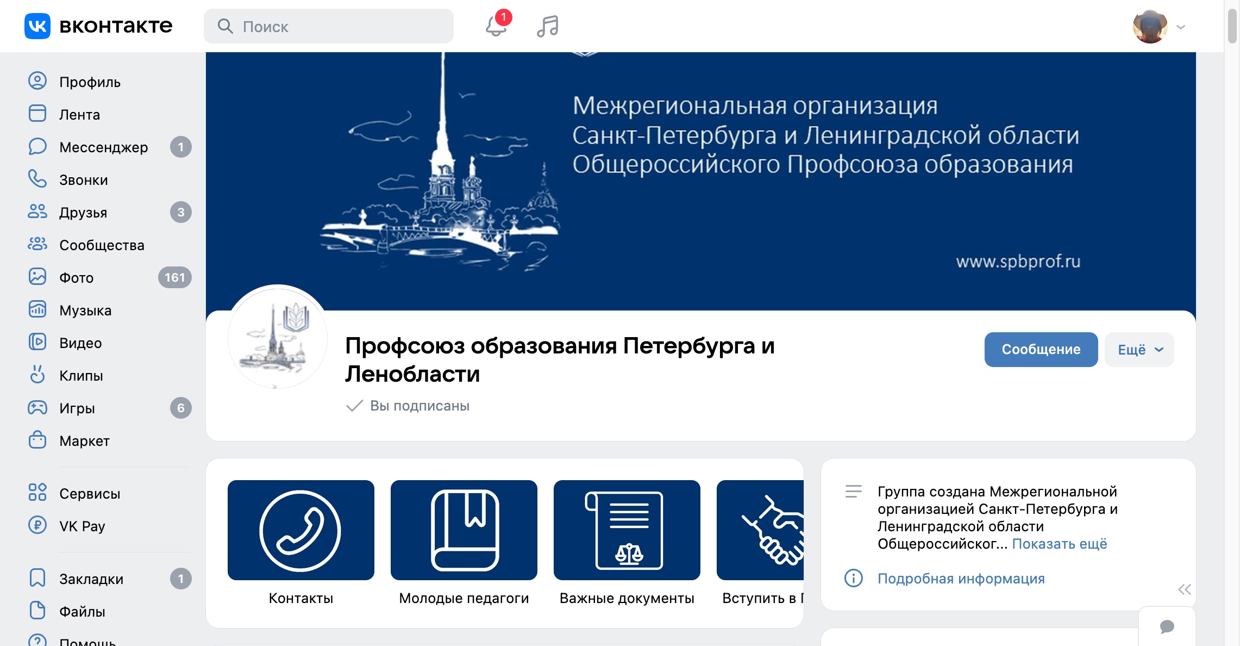Viewport: 1240px width, 646px height.
Task: Click the www.spbprof.ru text on cover
Action: coord(1018,262)
